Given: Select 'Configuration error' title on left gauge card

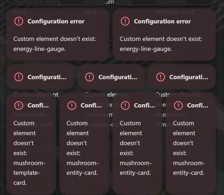Looking at the screenshot, I should pos(56,21).
